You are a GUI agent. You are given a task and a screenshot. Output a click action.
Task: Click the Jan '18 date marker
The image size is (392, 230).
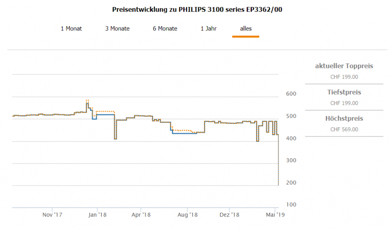click(x=97, y=215)
